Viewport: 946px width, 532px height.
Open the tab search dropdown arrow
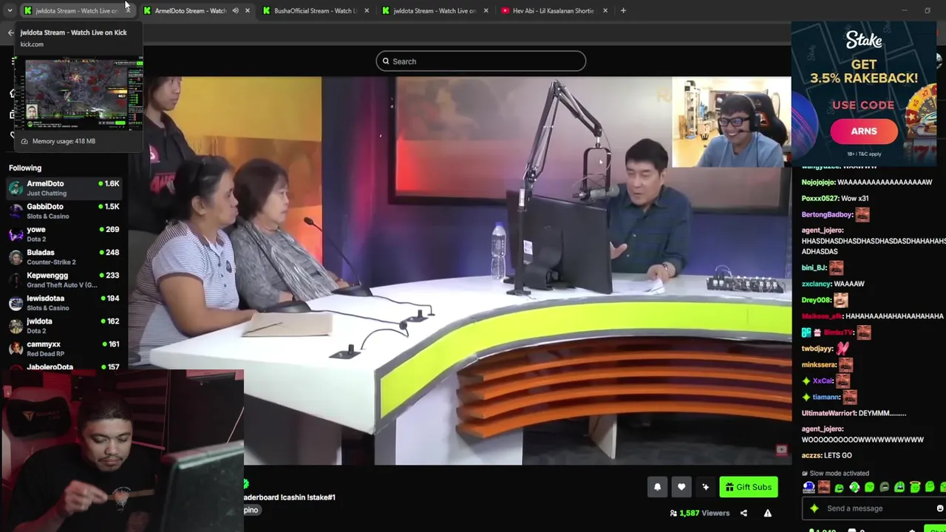10,10
